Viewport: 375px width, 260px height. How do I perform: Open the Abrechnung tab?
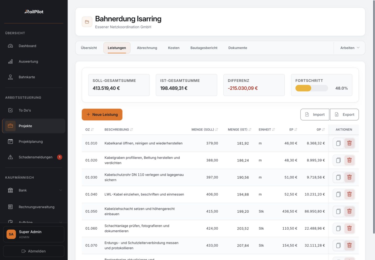[147, 48]
